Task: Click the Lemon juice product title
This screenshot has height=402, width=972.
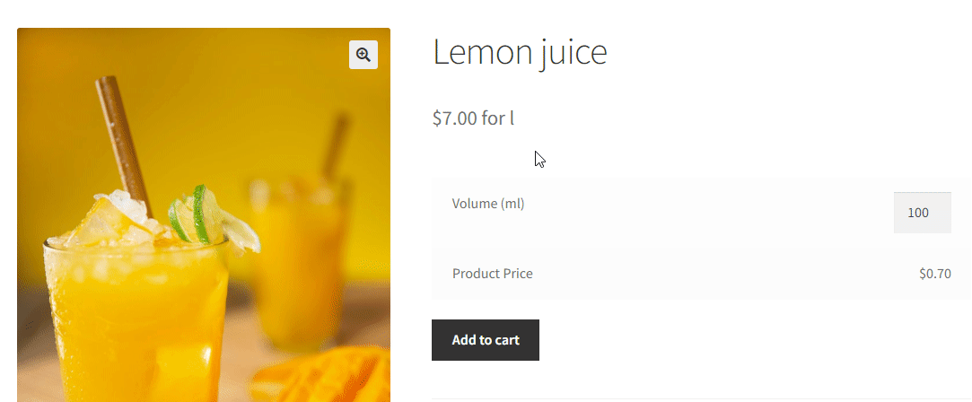Action: point(520,51)
